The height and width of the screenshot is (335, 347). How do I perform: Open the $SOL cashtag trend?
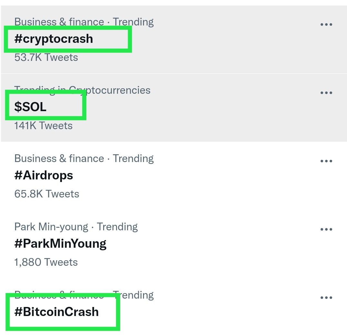click(30, 107)
